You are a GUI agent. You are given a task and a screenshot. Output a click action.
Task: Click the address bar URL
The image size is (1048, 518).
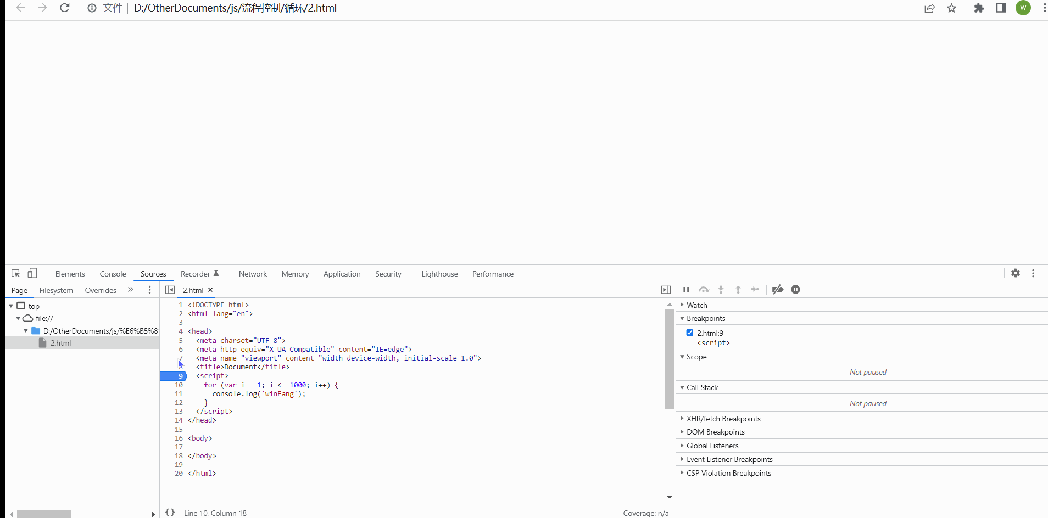tap(235, 8)
